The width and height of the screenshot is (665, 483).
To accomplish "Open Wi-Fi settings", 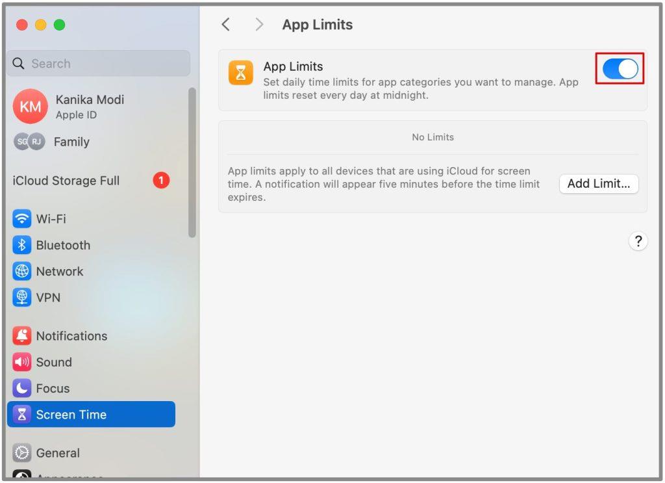I will [x=91, y=219].
